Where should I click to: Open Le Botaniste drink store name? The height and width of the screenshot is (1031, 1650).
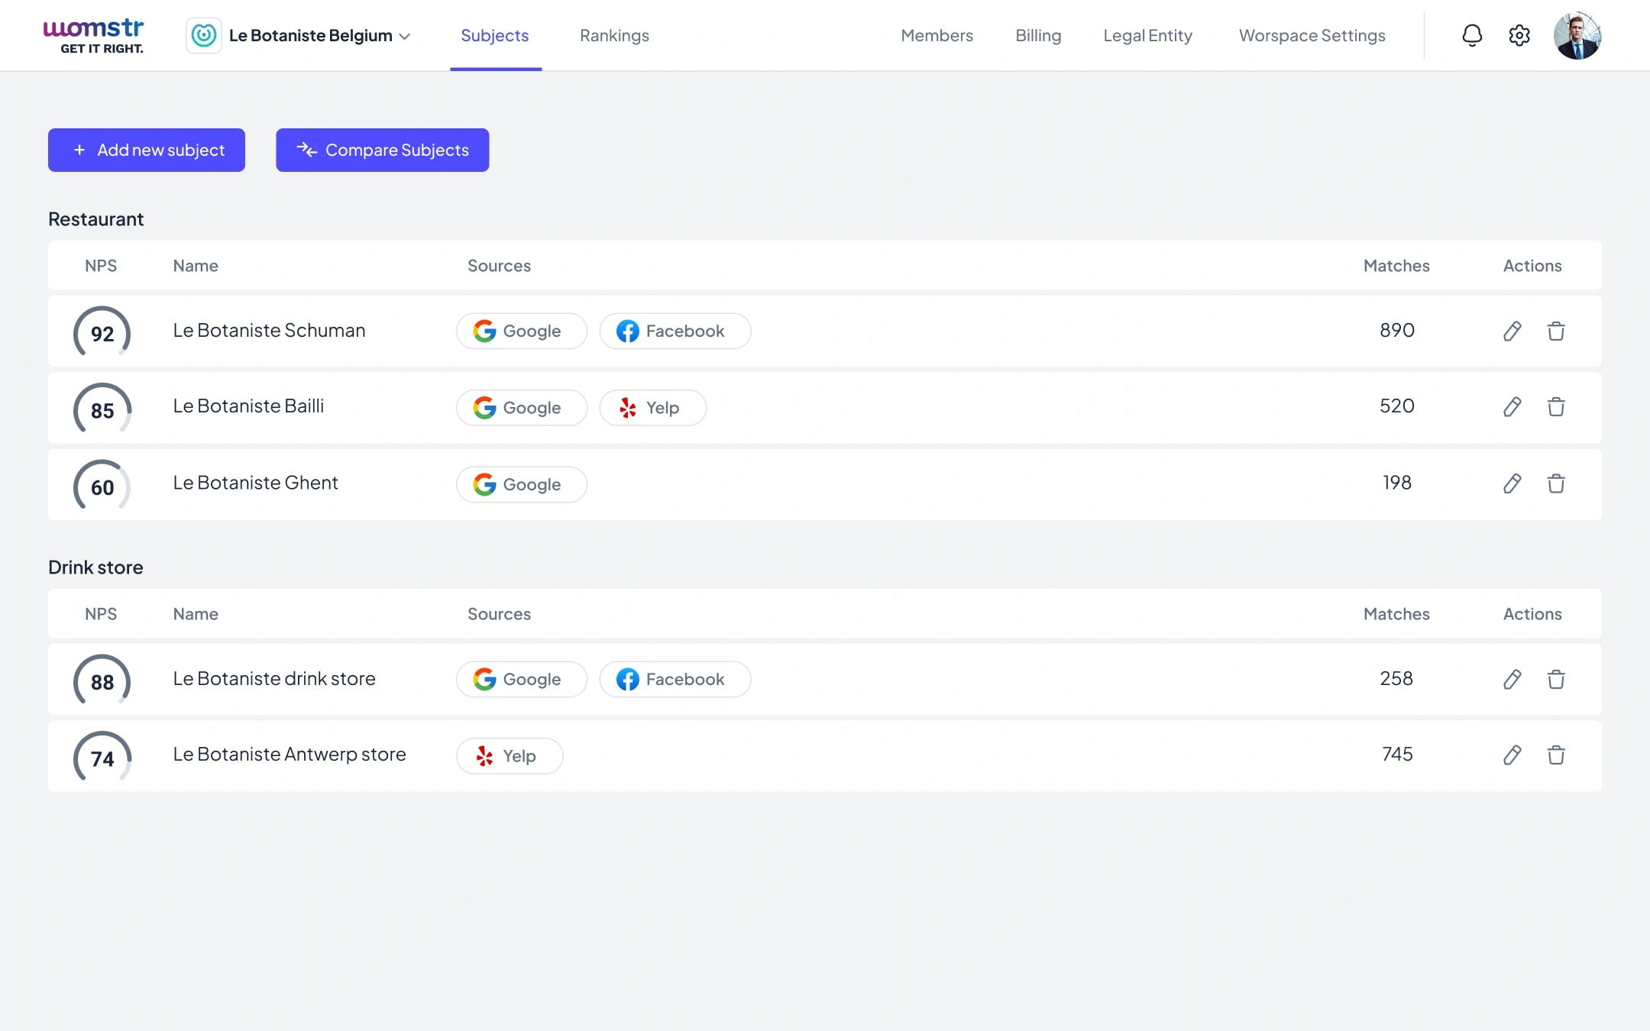274,678
